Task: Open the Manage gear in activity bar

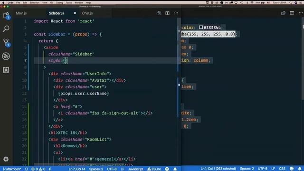Action: point(6,159)
